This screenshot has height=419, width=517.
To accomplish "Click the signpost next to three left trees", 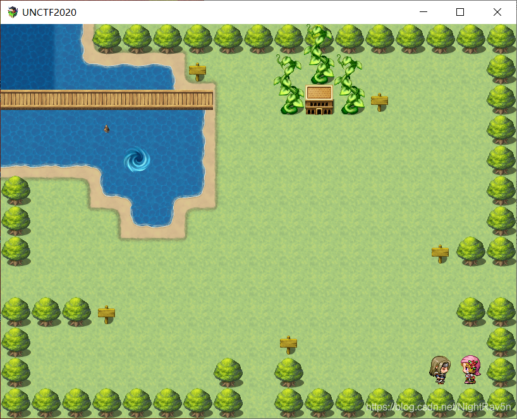I will (106, 314).
